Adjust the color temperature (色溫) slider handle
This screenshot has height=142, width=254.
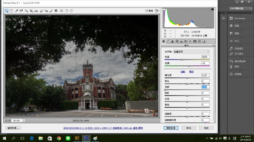(182, 59)
